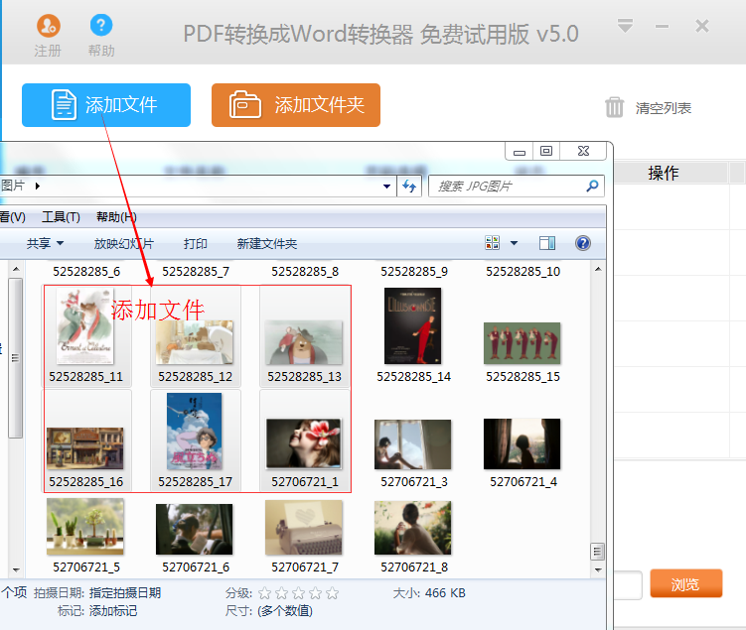Select thumbnail 52528285_16

(85, 448)
